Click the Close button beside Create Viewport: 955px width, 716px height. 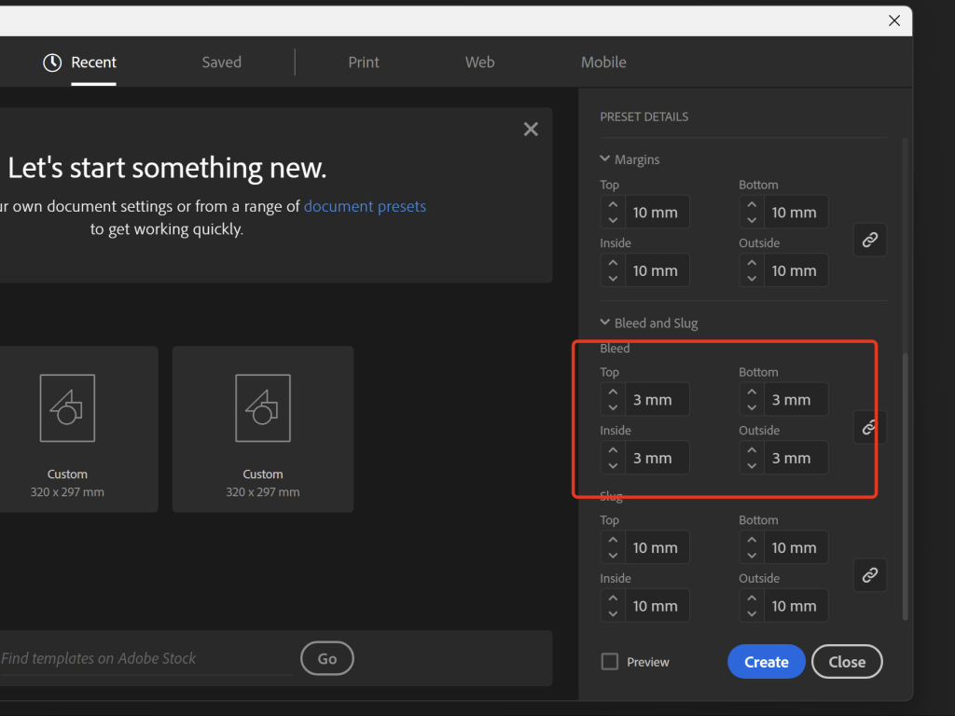click(x=847, y=662)
